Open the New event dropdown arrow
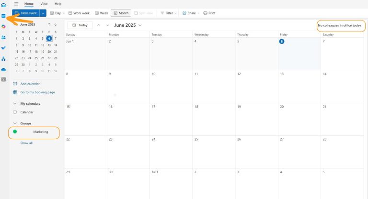The image size is (368, 199). coord(43,13)
